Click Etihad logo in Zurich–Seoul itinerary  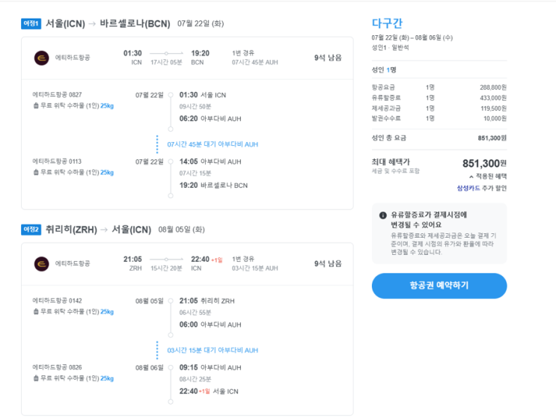point(41,263)
